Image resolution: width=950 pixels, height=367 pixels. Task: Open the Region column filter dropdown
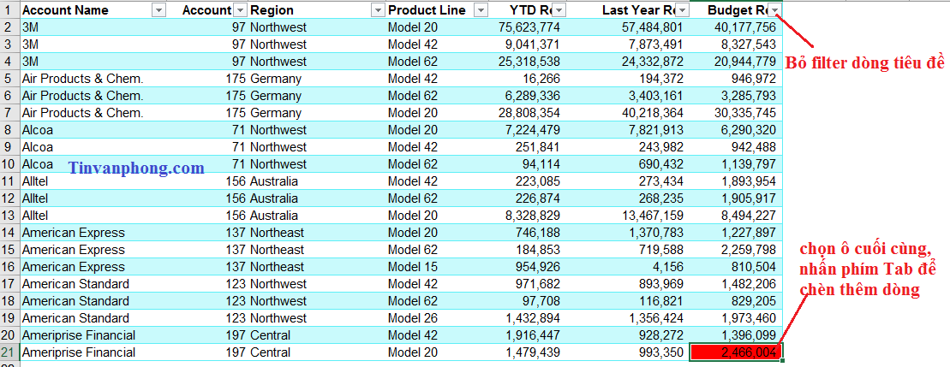pos(378,10)
